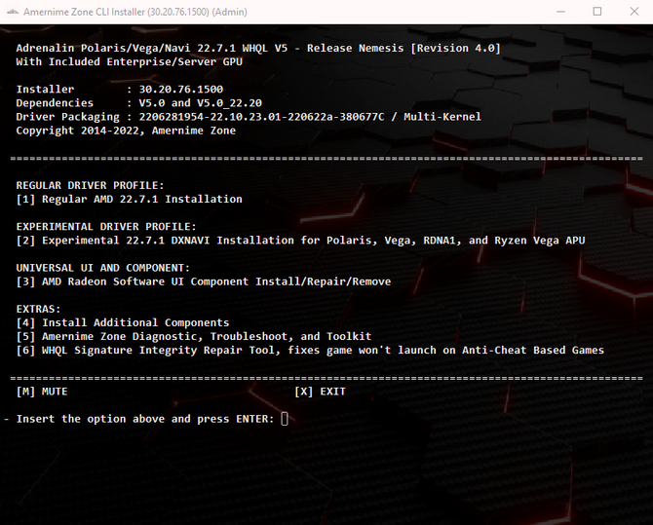Click the Installer version 30.20.76.1500 line
The height and width of the screenshot is (525, 653).
click(120, 89)
